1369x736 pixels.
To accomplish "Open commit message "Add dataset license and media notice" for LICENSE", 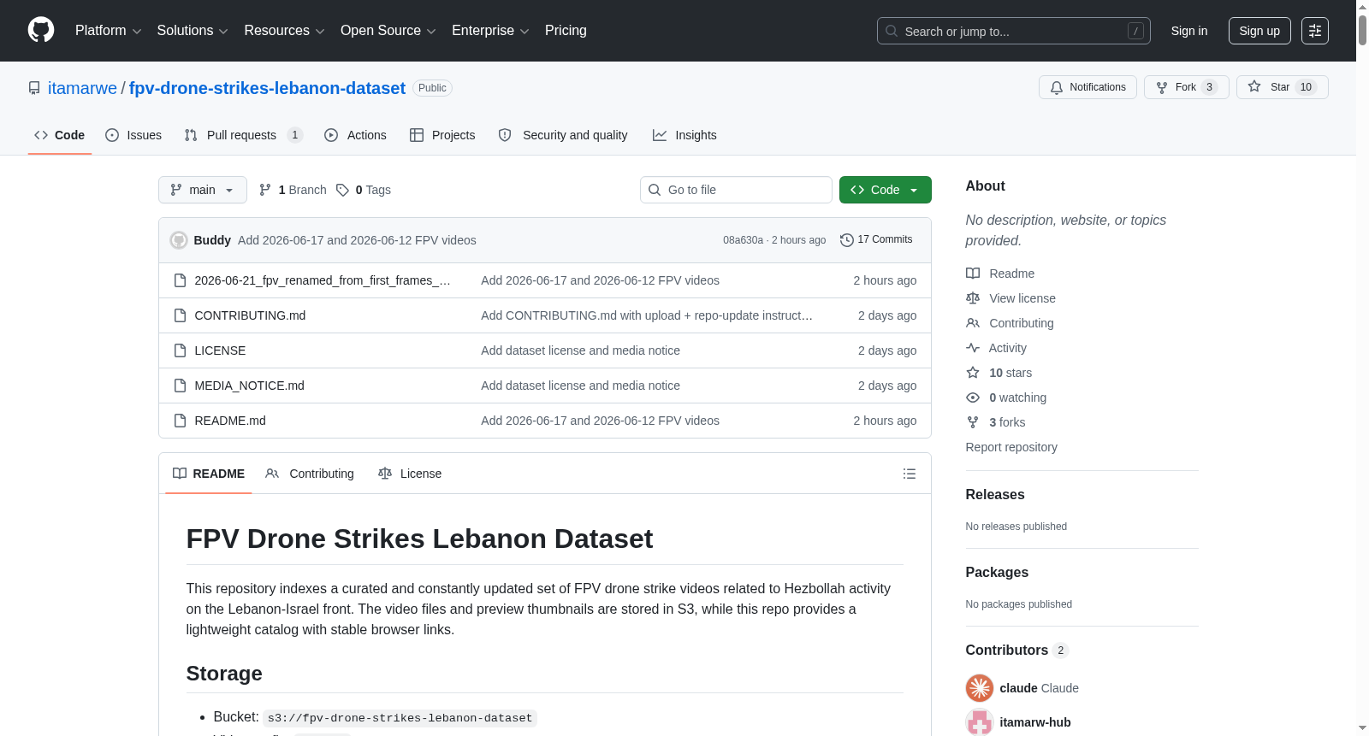I will pyautogui.click(x=581, y=350).
